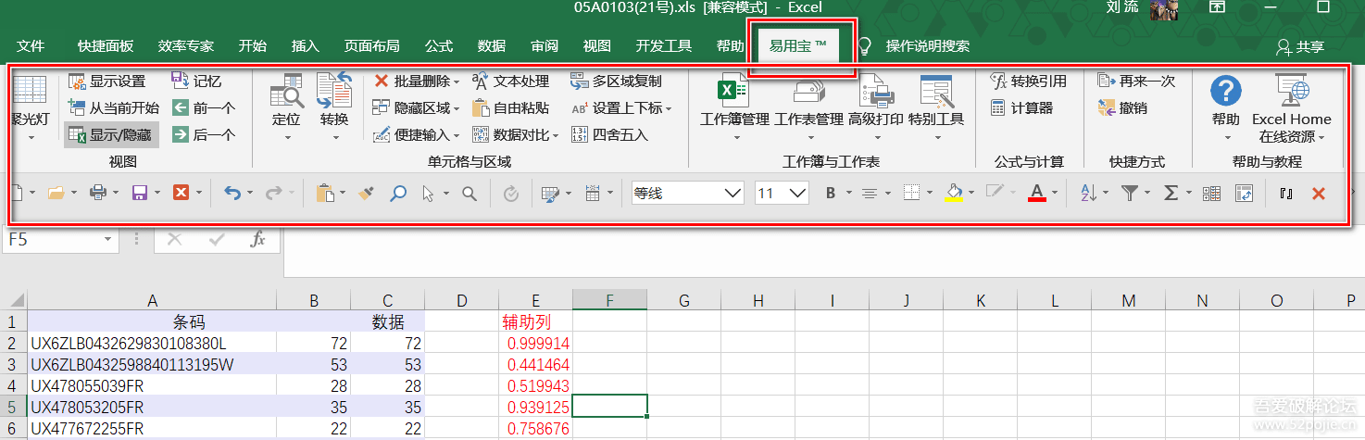Click the blue magnifier find icon
The image size is (1365, 440).
pos(398,193)
